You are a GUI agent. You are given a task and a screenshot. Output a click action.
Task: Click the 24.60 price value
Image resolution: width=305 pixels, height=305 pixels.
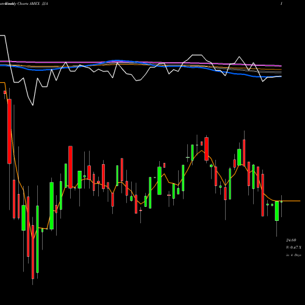(x=291, y=240)
